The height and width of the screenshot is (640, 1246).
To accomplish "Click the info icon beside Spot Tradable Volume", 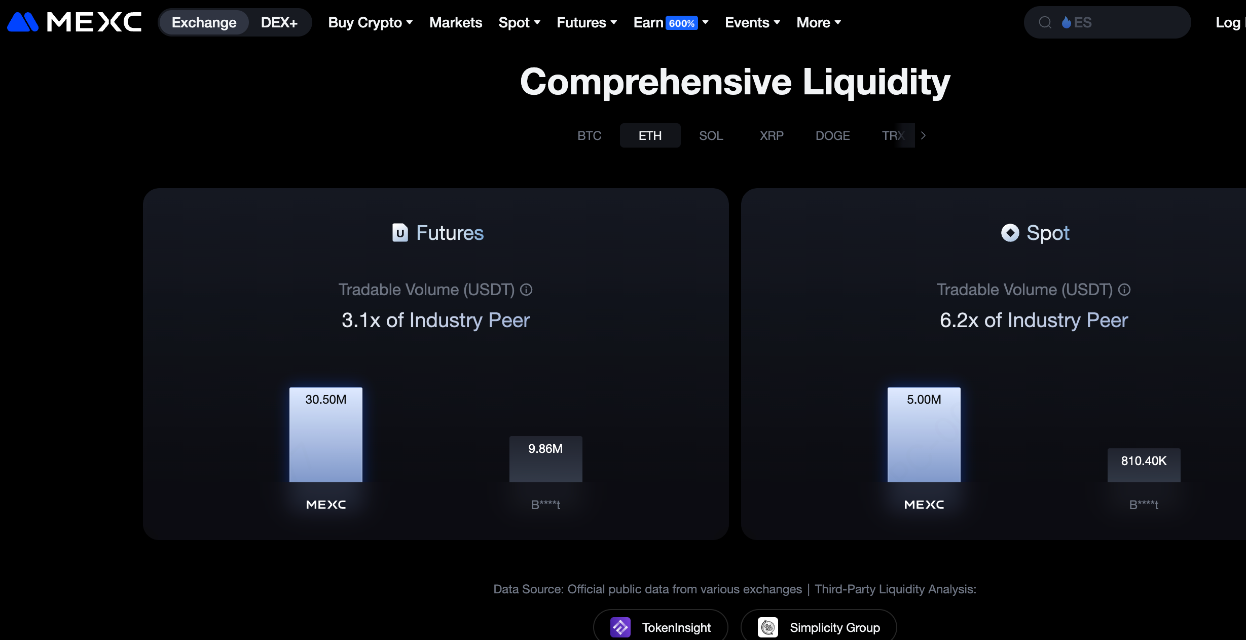I will (1124, 290).
